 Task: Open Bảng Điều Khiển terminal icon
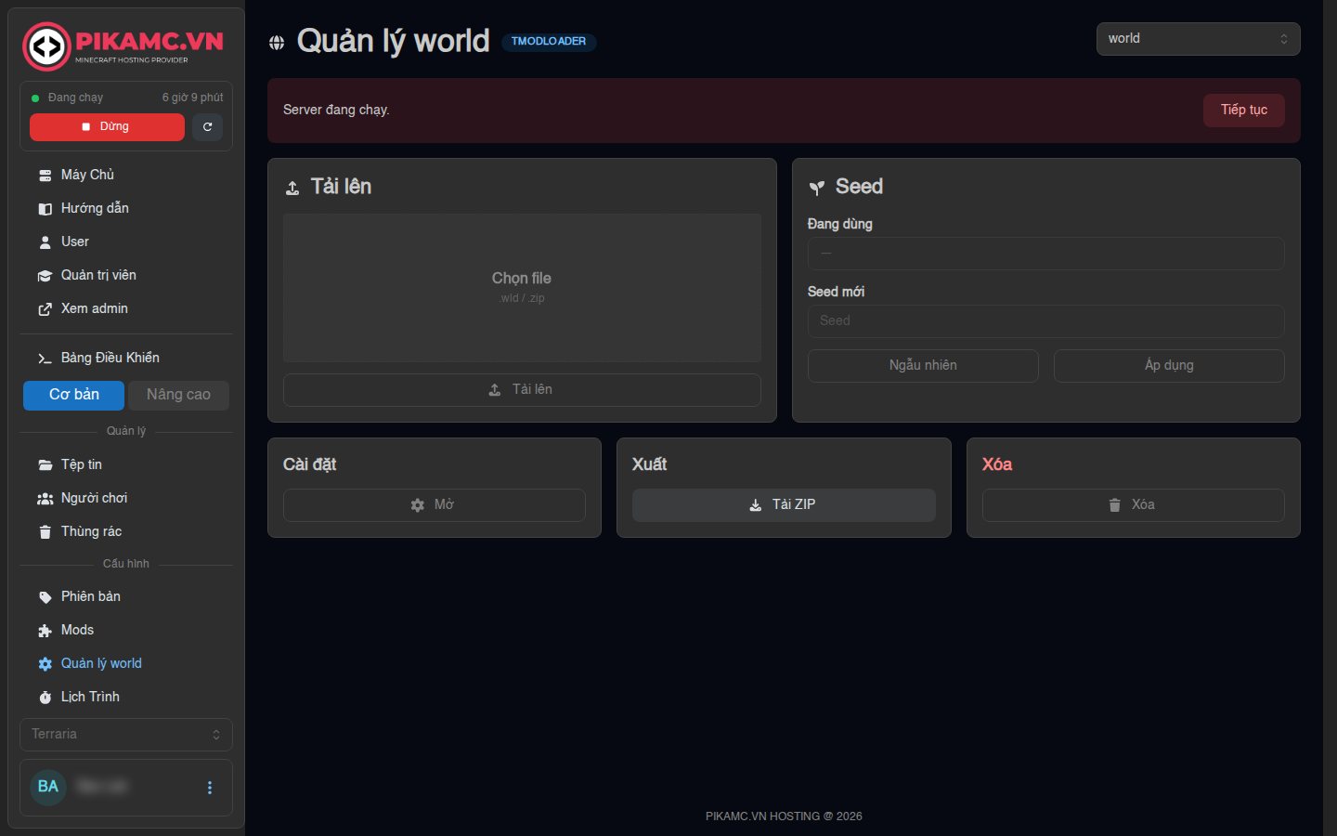(x=45, y=359)
